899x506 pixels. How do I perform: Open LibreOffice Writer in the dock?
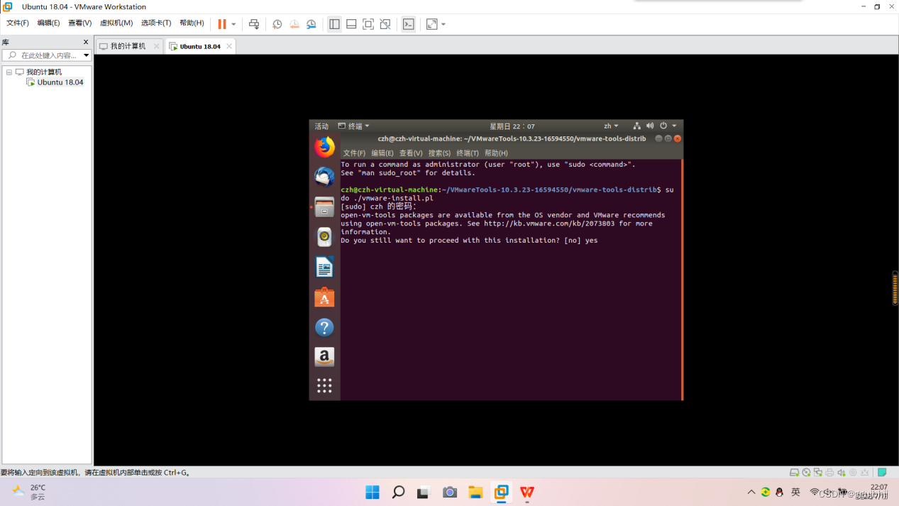pyautogui.click(x=324, y=267)
